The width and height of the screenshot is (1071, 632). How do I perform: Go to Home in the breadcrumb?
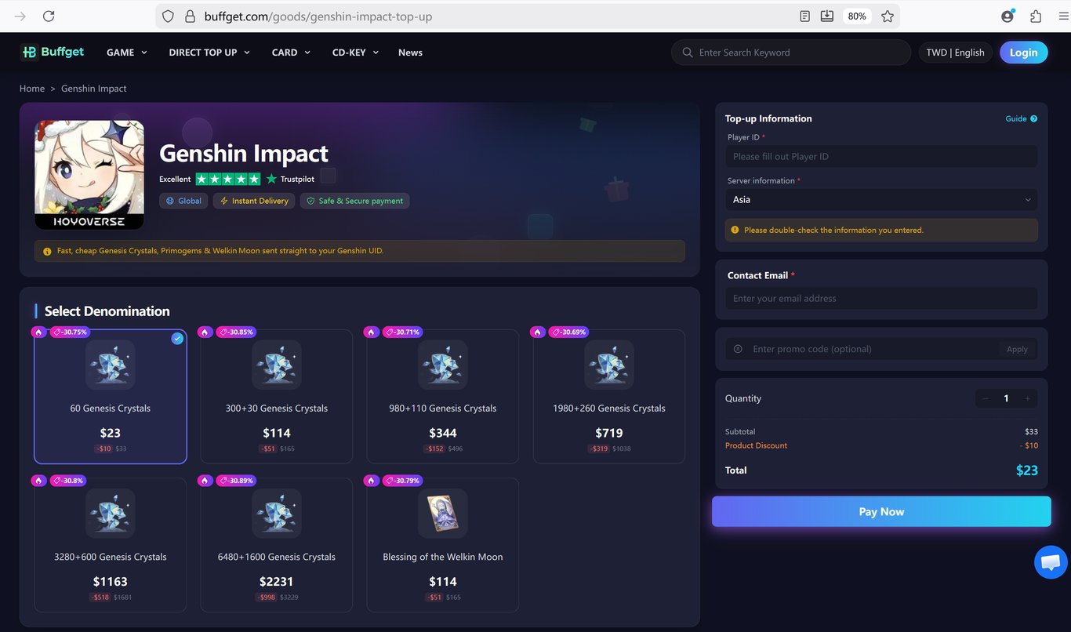point(32,89)
